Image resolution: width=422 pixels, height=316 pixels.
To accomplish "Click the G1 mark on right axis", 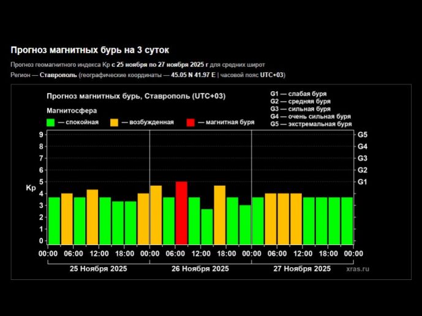I will point(362,182).
